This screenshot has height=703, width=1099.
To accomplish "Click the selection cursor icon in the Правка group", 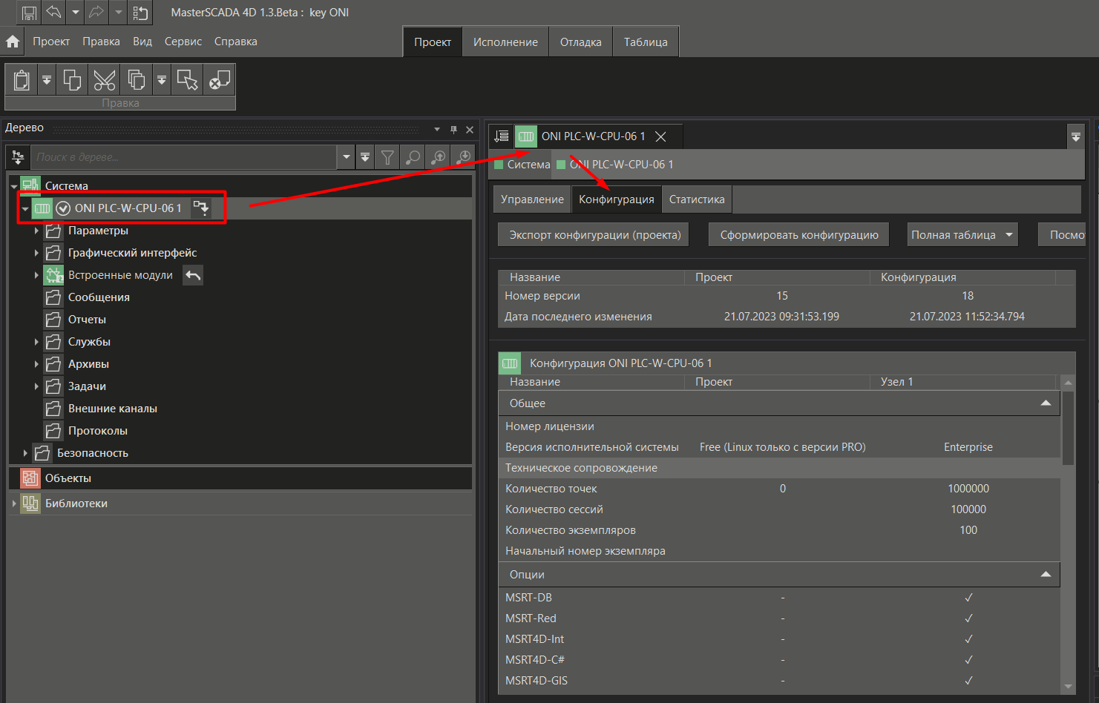I will coord(187,79).
